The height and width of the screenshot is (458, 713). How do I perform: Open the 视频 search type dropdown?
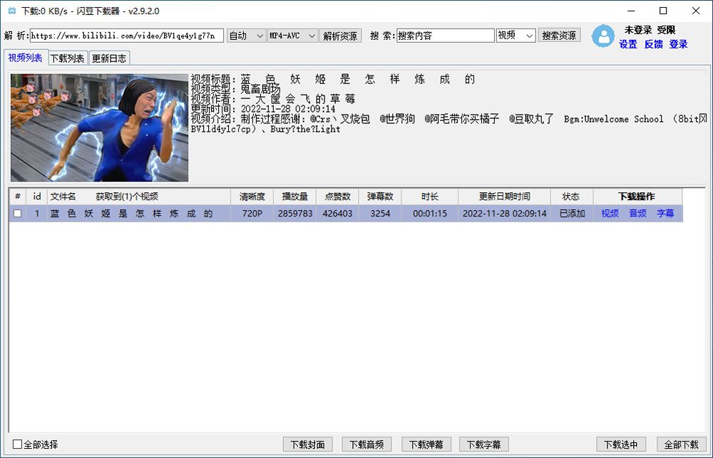(x=515, y=36)
